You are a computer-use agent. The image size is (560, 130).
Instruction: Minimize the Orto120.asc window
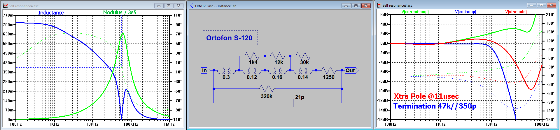(346, 6)
